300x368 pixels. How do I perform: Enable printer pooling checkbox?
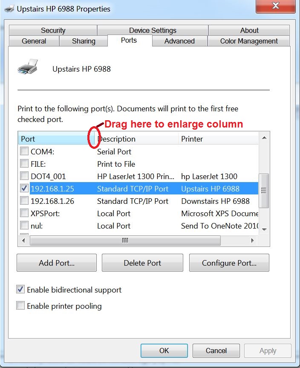coord(20,306)
